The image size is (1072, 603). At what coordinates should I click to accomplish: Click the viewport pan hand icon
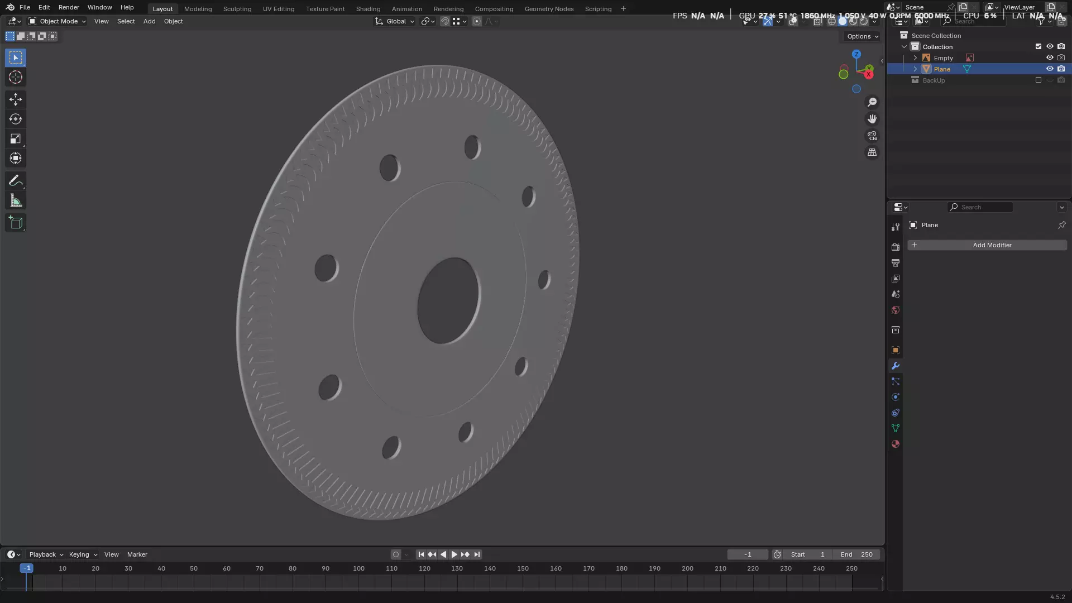[872, 119]
